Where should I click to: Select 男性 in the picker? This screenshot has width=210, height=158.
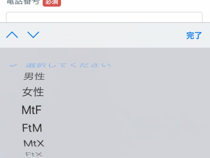(34, 76)
